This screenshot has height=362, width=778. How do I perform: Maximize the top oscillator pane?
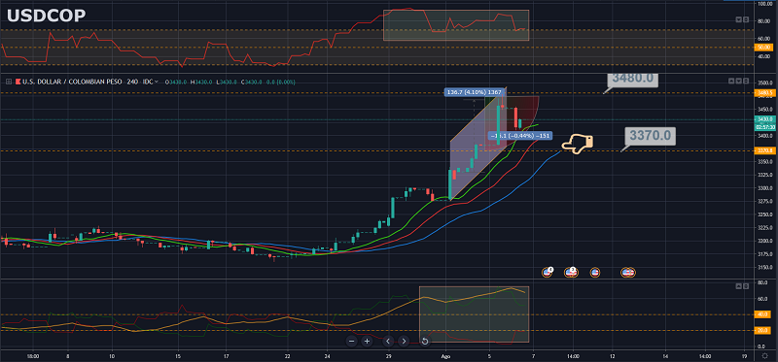[746, 19]
